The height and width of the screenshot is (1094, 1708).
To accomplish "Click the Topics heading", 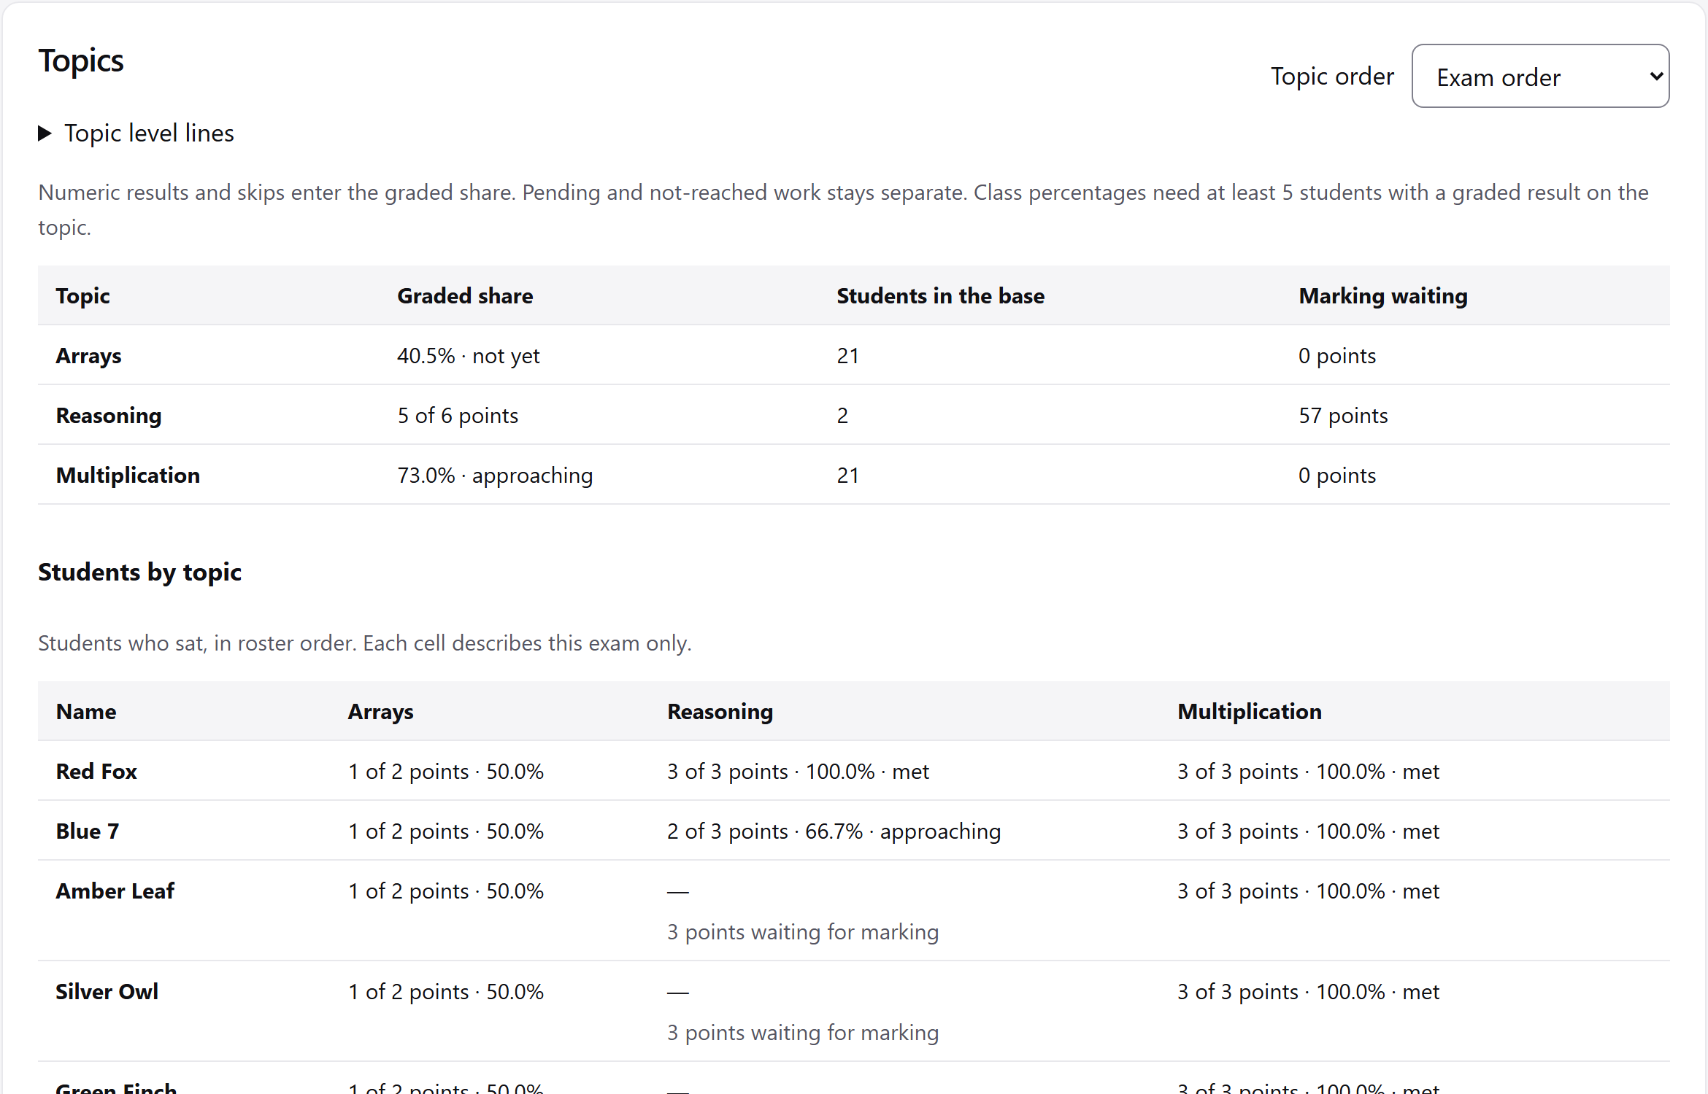I will (x=81, y=61).
